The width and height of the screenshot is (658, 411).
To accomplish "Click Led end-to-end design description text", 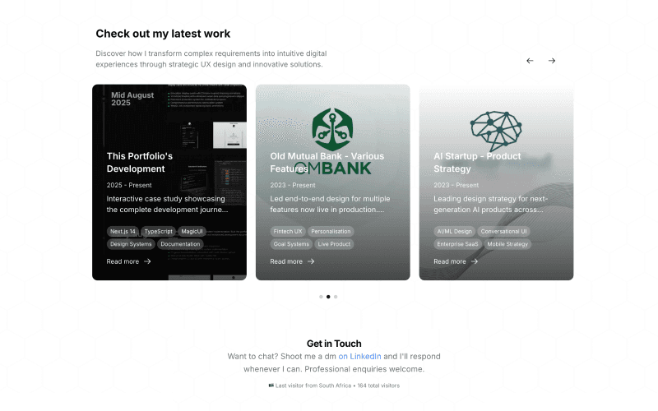I will pyautogui.click(x=330, y=204).
